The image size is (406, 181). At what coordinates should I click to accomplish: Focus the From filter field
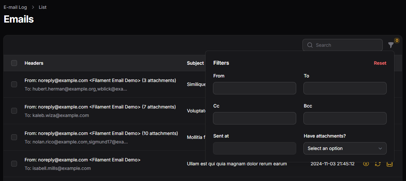(x=255, y=88)
